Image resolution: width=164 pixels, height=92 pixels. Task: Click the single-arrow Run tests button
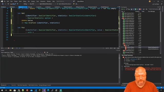point(124,9)
